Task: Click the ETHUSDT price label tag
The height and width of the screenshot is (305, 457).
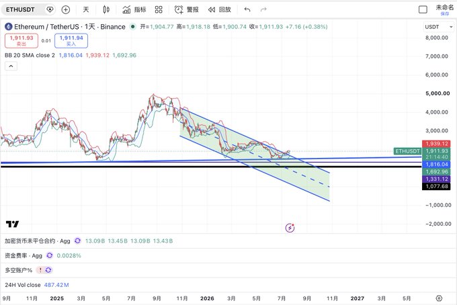Action: coord(407,151)
